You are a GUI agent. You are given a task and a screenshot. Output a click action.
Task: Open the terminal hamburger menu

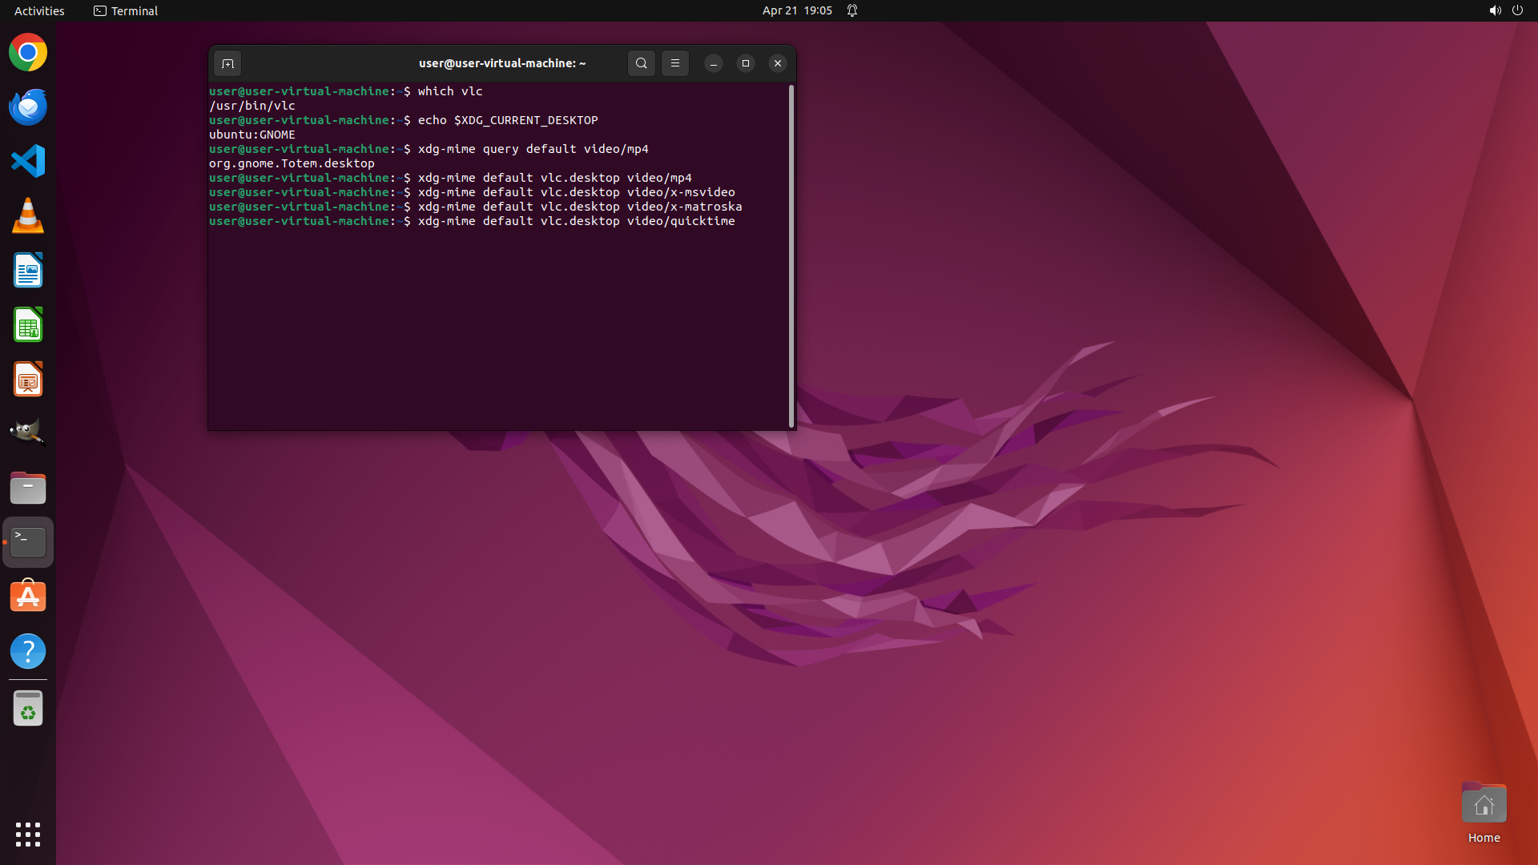coord(675,63)
